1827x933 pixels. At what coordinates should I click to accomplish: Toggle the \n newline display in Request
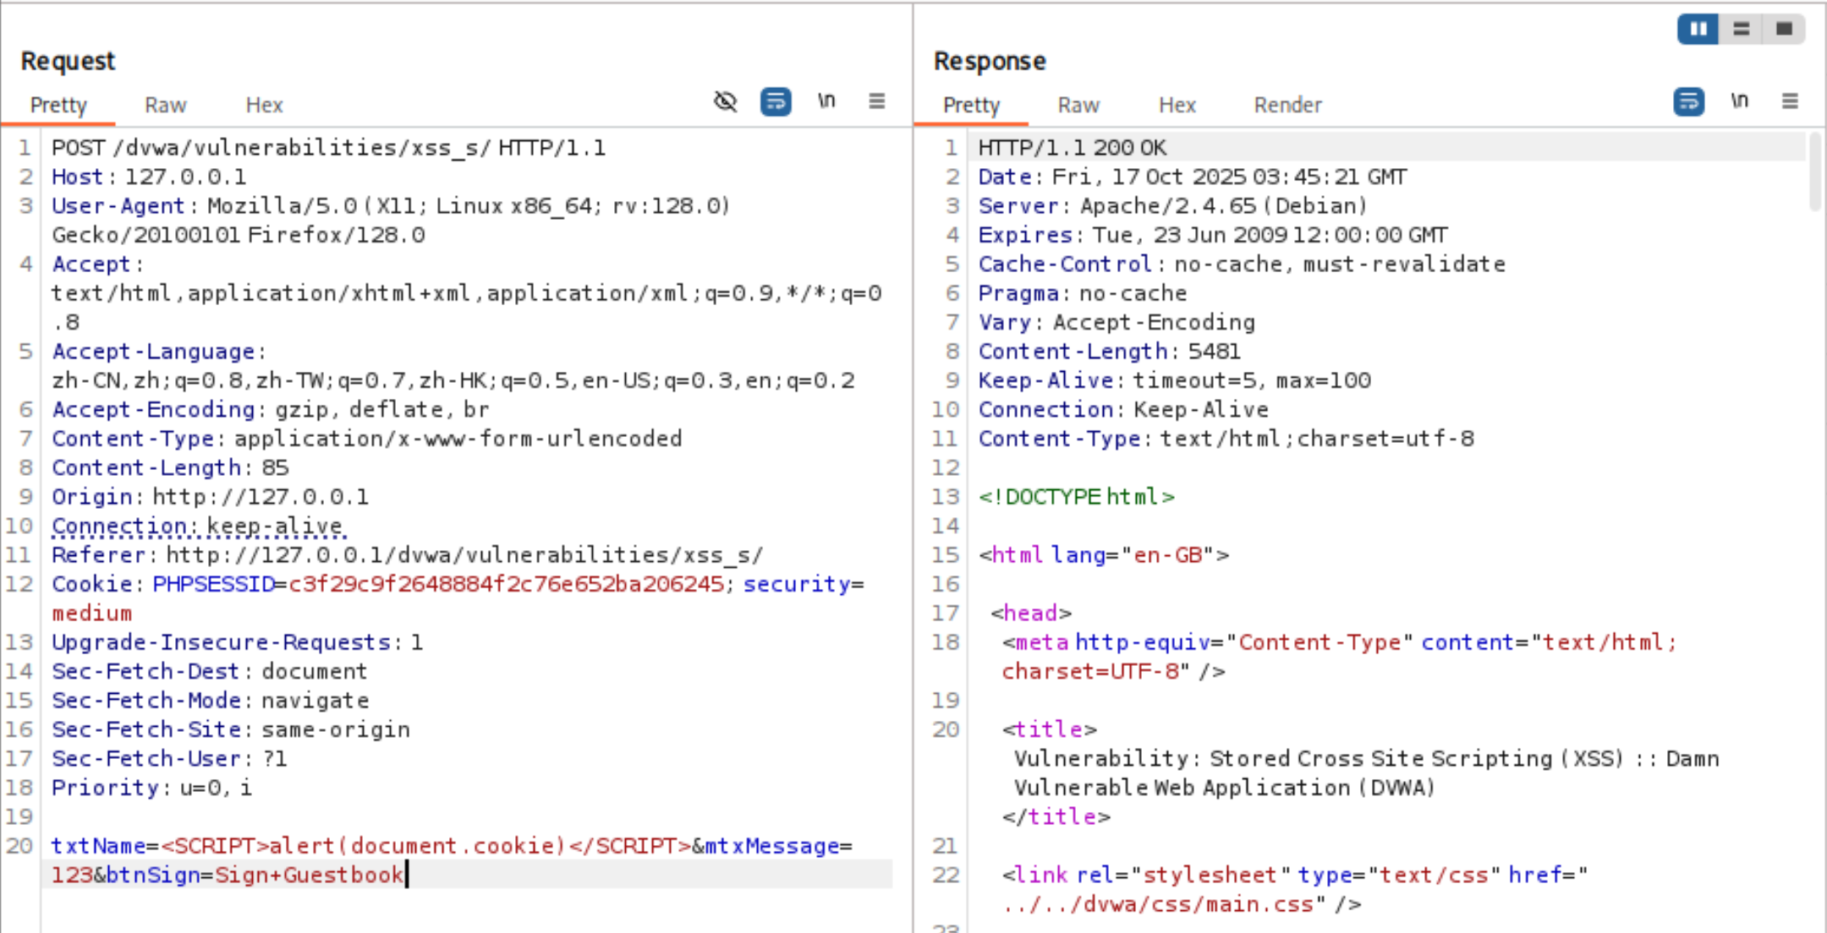pos(826,101)
